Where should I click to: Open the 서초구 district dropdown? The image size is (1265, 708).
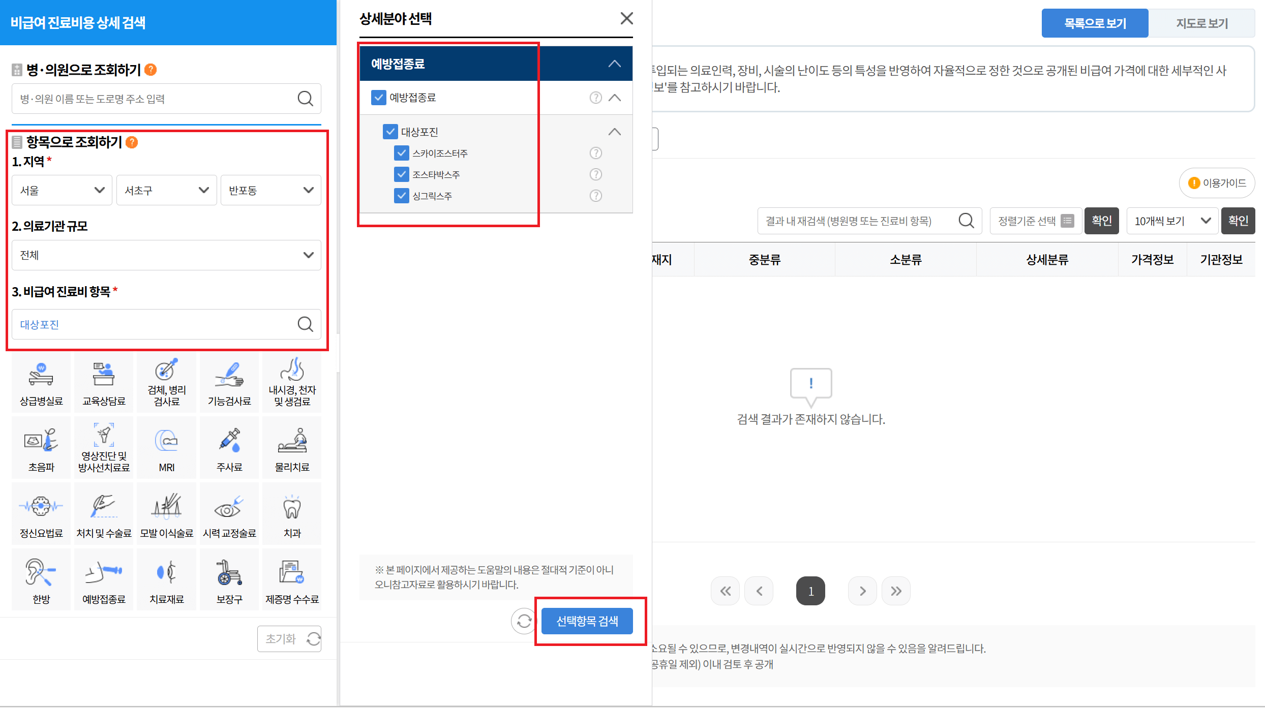(166, 190)
